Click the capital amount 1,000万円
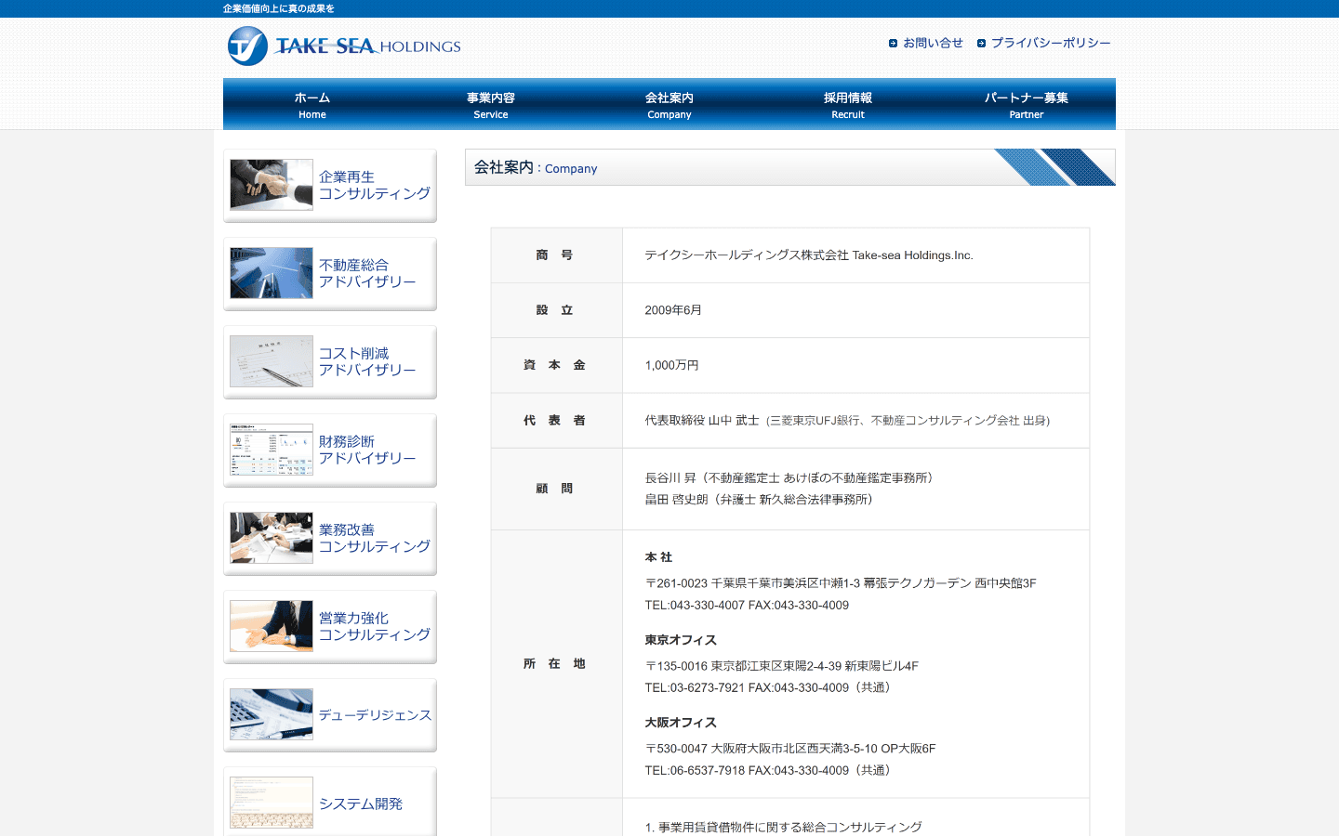The height and width of the screenshot is (836, 1339). pos(671,365)
